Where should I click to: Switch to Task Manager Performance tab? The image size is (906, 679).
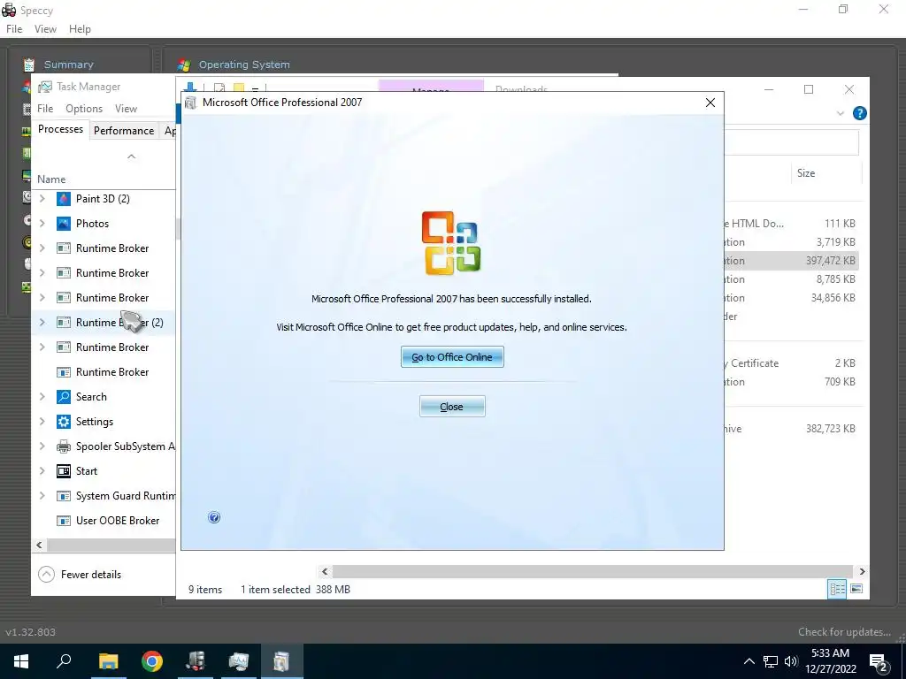pyautogui.click(x=124, y=131)
